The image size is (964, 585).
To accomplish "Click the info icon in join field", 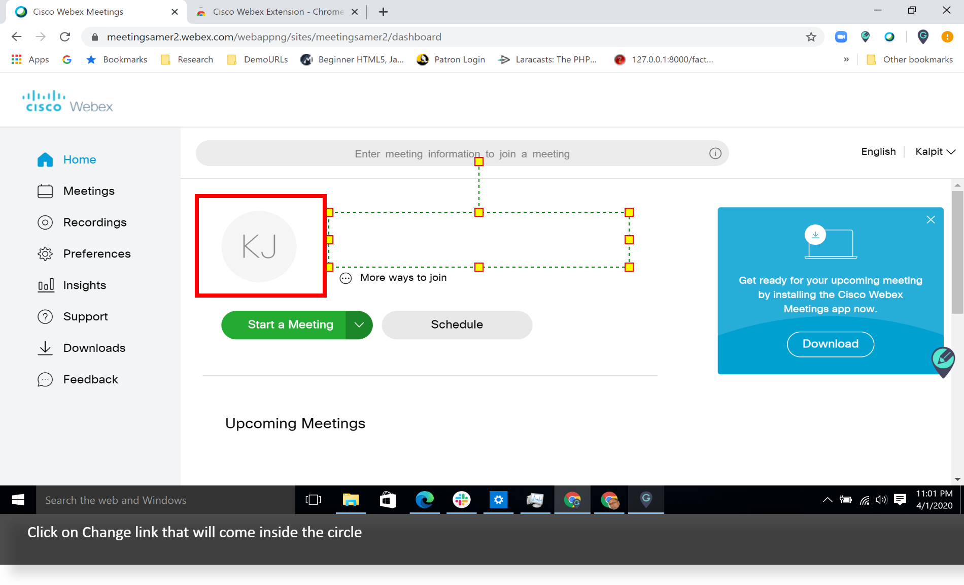I will click(715, 153).
